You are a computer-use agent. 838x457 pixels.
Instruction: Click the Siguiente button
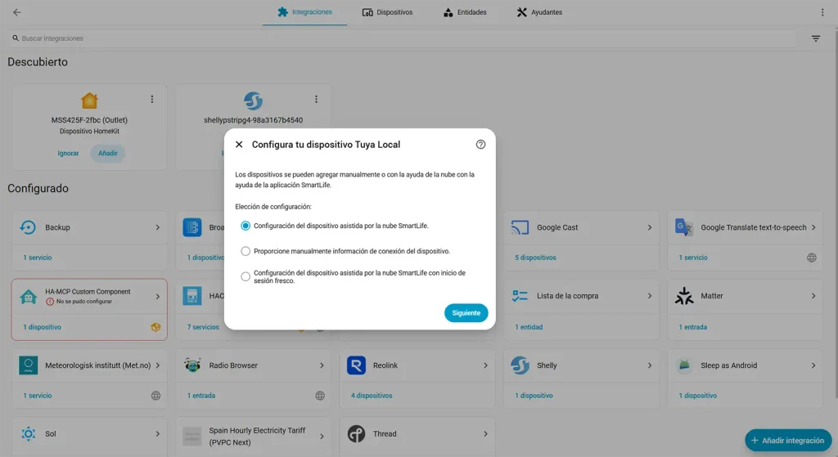466,313
